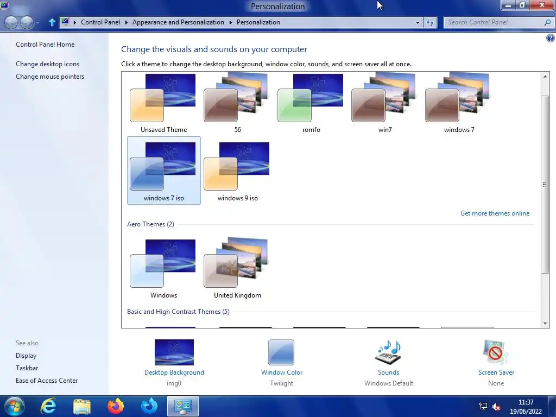Click Basic and High Contrast Themes (5) heading
Image resolution: width=556 pixels, height=417 pixels.
(x=178, y=311)
